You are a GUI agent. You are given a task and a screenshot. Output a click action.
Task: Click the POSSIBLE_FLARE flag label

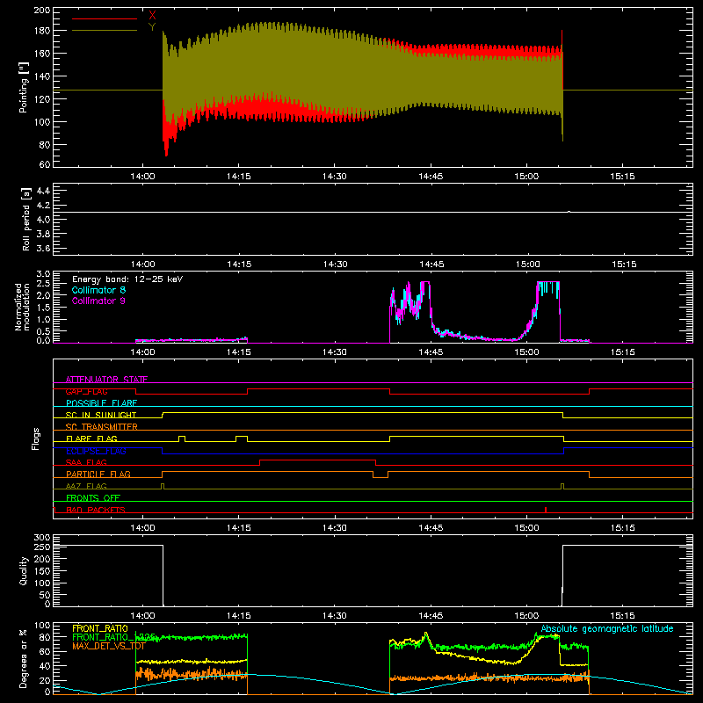(x=101, y=403)
